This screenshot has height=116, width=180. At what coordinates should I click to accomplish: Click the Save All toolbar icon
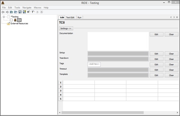(x=24, y=12)
